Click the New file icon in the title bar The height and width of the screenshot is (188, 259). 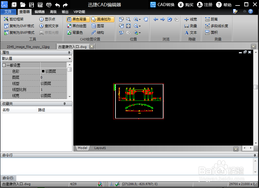tap(14, 5)
